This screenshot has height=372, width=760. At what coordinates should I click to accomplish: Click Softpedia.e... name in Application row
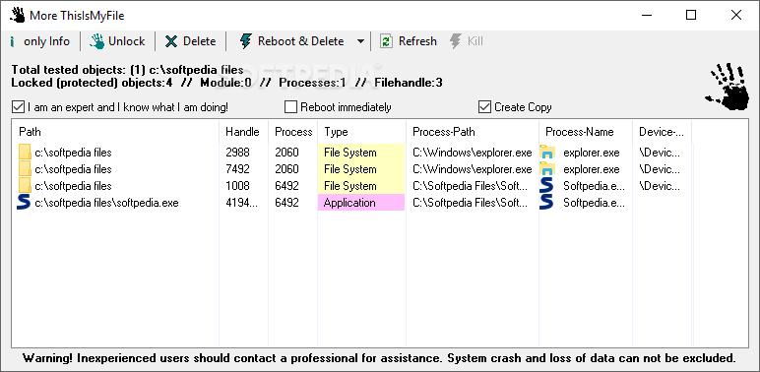coord(595,203)
